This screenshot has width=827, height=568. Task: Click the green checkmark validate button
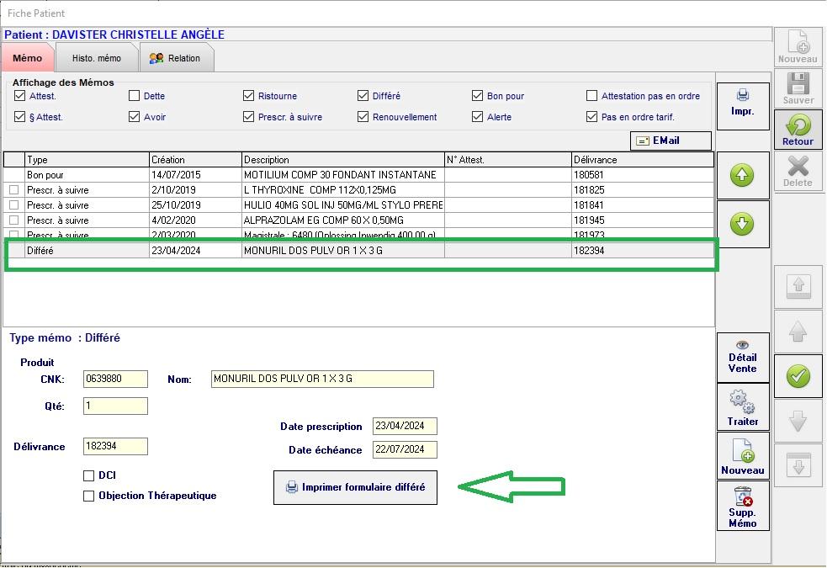point(798,376)
